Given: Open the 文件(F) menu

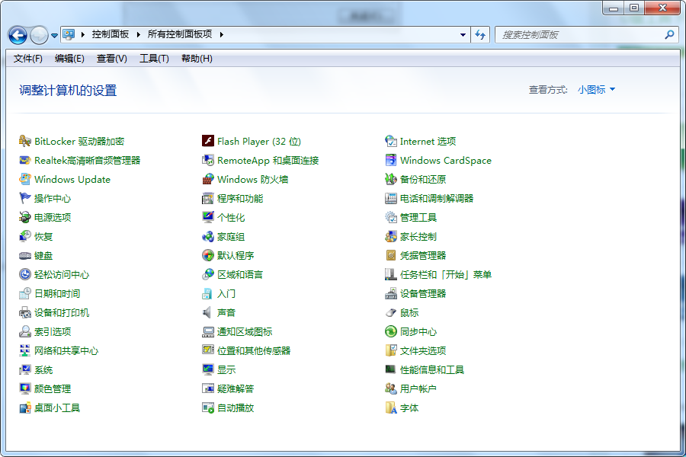Looking at the screenshot, I should coord(28,59).
